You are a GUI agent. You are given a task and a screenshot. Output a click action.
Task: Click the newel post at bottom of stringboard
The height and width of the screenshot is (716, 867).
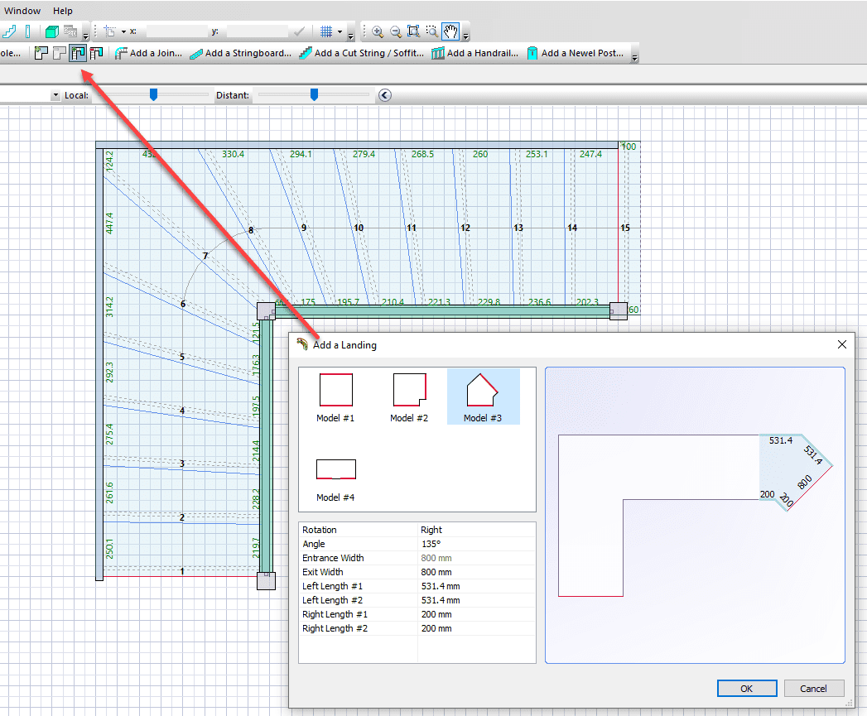click(x=266, y=581)
